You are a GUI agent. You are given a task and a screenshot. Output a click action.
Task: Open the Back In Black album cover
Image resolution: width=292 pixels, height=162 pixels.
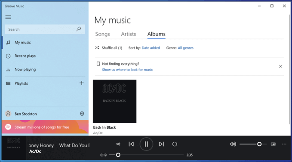114,101
